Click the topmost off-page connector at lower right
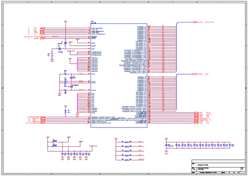Image resolution: width=248 pixels, height=176 pixels. (x=196, y=113)
